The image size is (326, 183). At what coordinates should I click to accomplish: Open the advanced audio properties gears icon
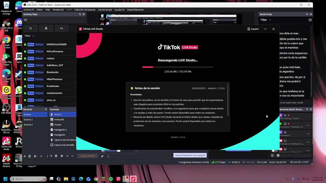(x=102, y=156)
